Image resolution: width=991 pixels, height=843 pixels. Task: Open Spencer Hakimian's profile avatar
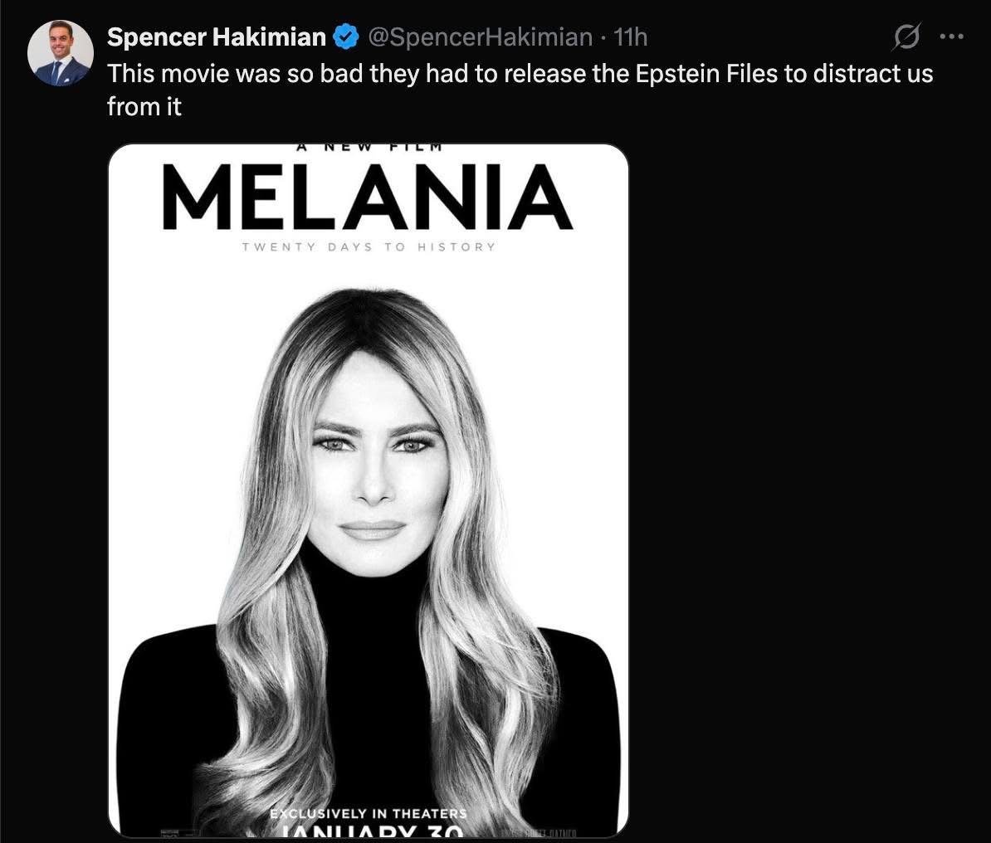[61, 53]
